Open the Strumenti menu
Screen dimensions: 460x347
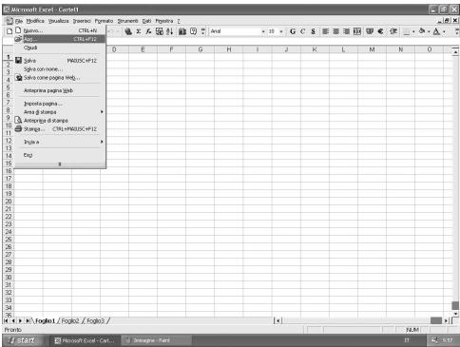pyautogui.click(x=127, y=21)
